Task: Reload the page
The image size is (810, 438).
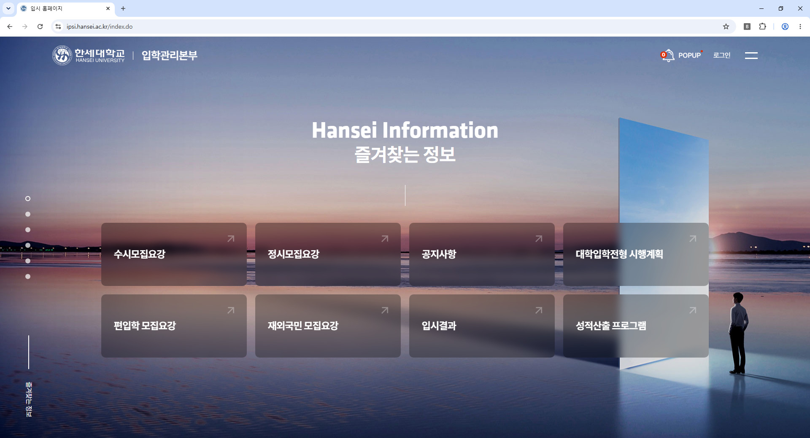Action: point(40,27)
